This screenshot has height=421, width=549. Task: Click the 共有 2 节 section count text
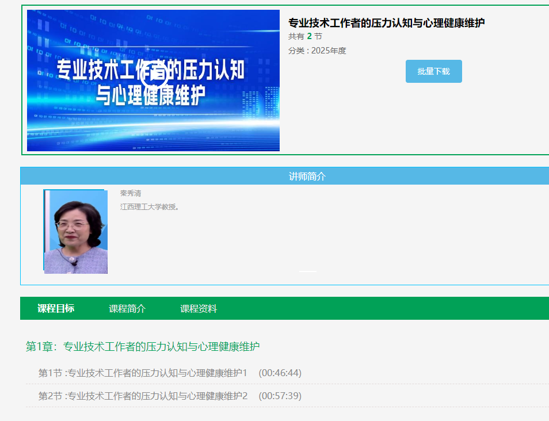click(305, 36)
